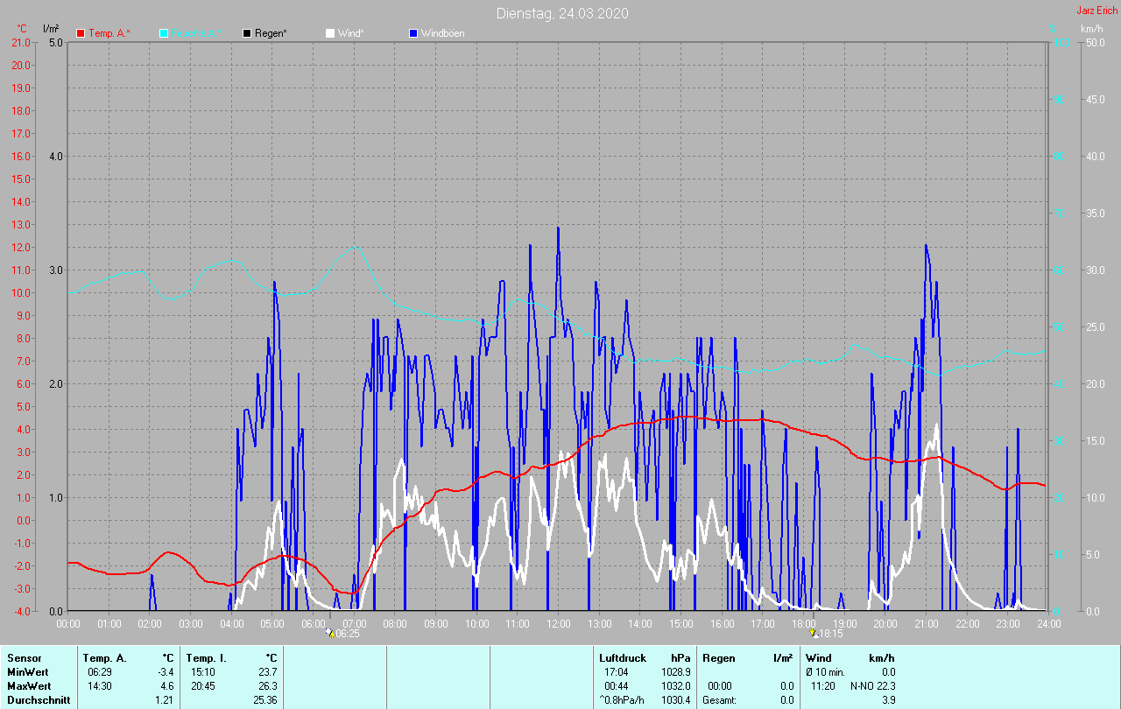This screenshot has height=709, width=1121.
Task: Click the black Regen legend square
Action: (247, 33)
